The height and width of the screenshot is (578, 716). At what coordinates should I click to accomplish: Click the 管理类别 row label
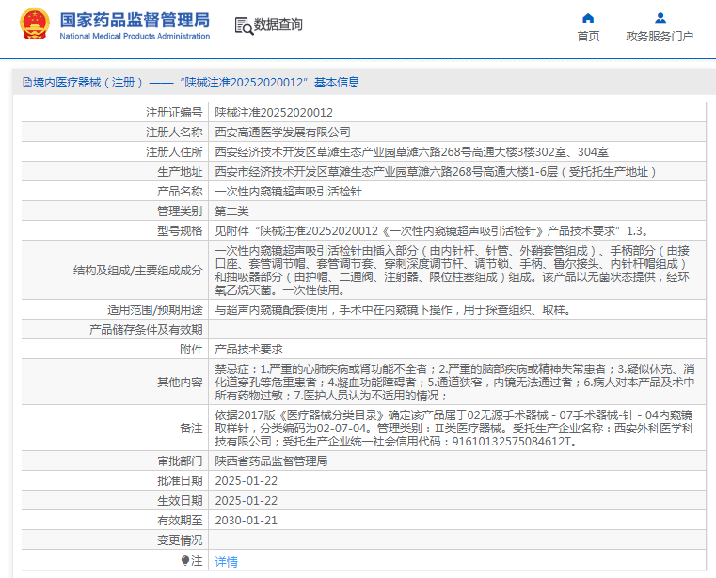coord(180,211)
